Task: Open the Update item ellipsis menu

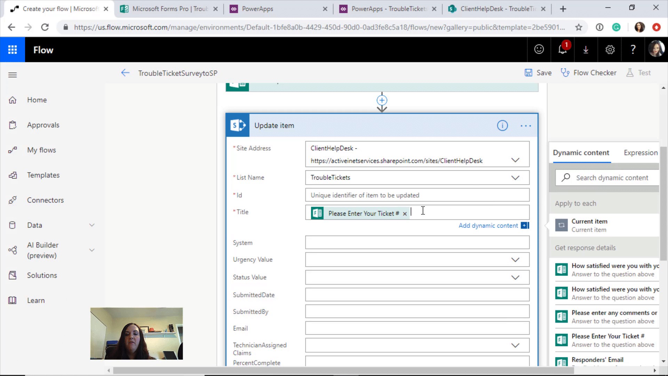Action: 526,126
